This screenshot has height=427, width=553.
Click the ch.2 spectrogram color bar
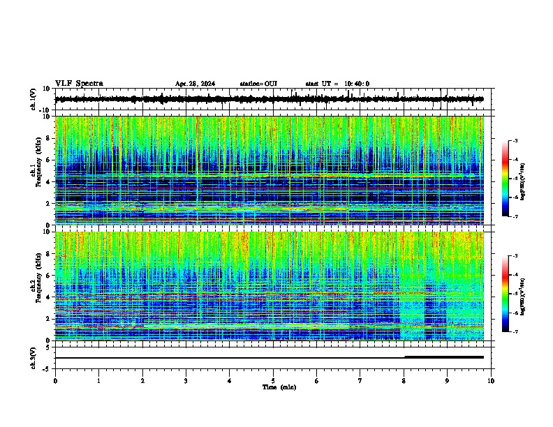(x=506, y=294)
